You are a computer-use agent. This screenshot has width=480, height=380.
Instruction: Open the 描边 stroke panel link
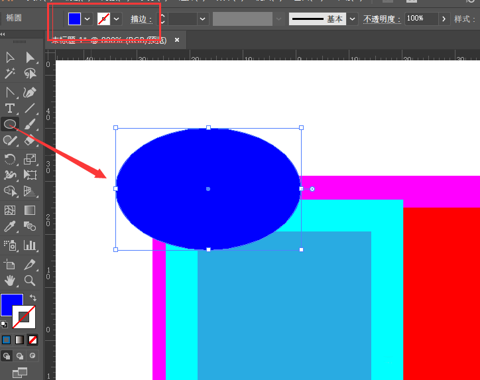click(x=141, y=19)
